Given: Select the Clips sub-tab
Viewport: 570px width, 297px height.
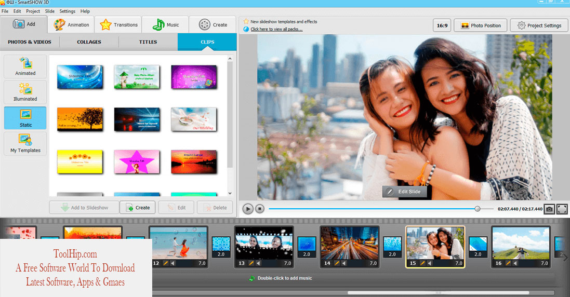Looking at the screenshot, I should (x=207, y=42).
